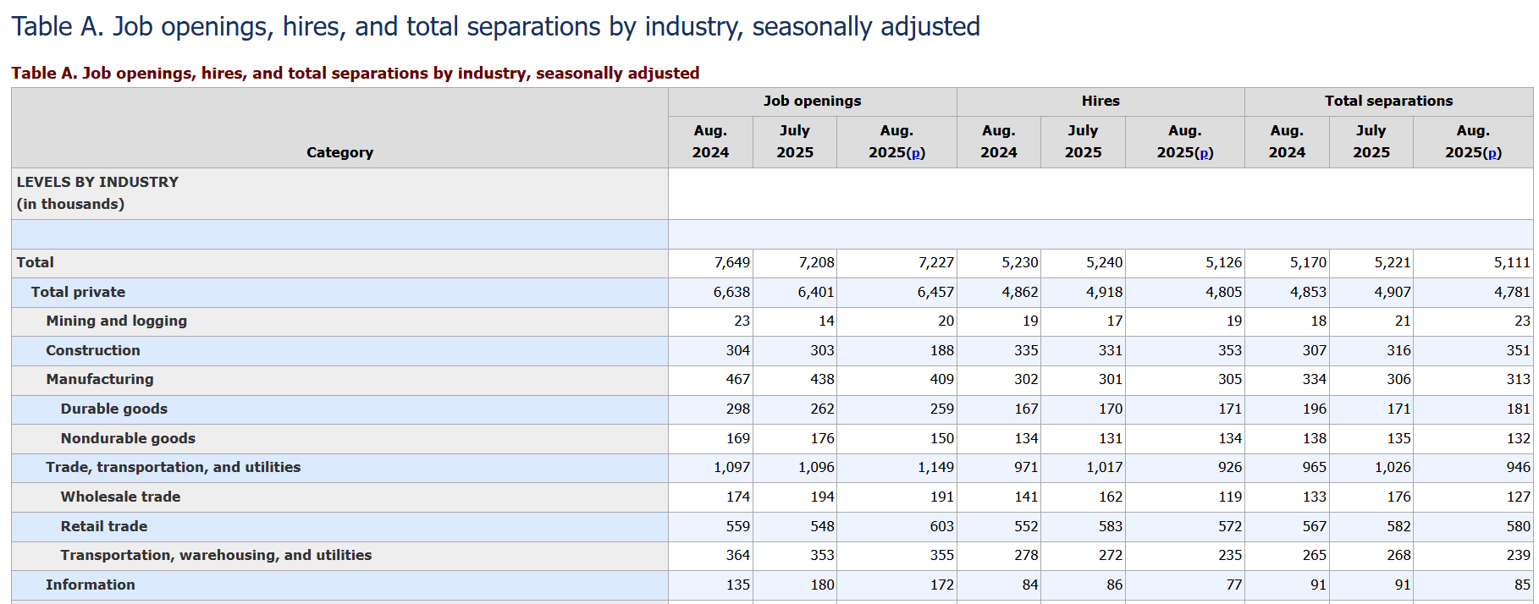Click the dark red table caption text
The height and width of the screenshot is (604, 1539).
355,74
